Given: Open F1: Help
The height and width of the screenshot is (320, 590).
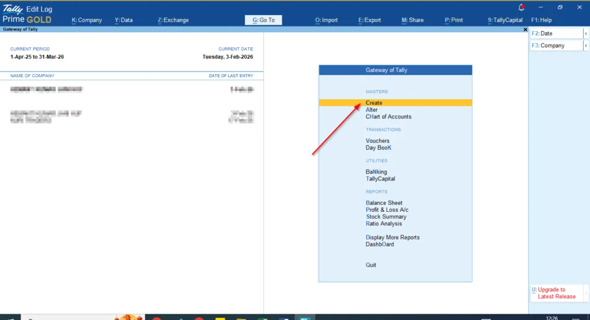Looking at the screenshot, I should click(x=542, y=20).
